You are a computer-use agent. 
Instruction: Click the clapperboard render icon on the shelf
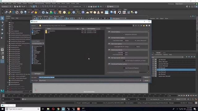pos(124,12)
